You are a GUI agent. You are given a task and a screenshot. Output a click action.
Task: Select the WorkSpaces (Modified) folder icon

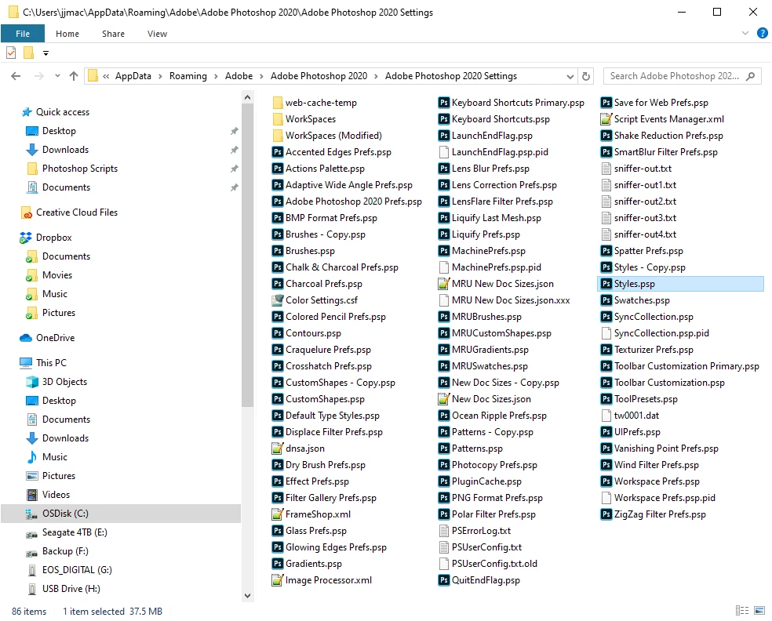click(278, 136)
